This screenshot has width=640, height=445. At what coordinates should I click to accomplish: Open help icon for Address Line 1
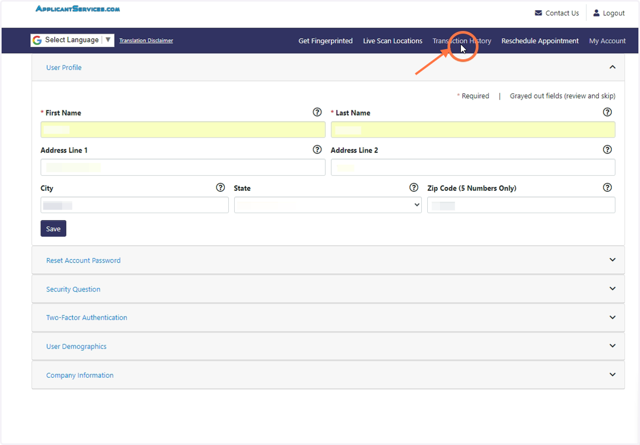[x=317, y=149]
